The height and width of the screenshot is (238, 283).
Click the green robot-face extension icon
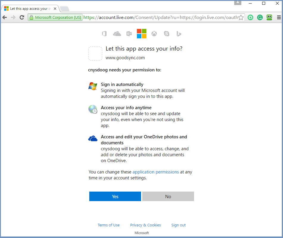point(269,18)
